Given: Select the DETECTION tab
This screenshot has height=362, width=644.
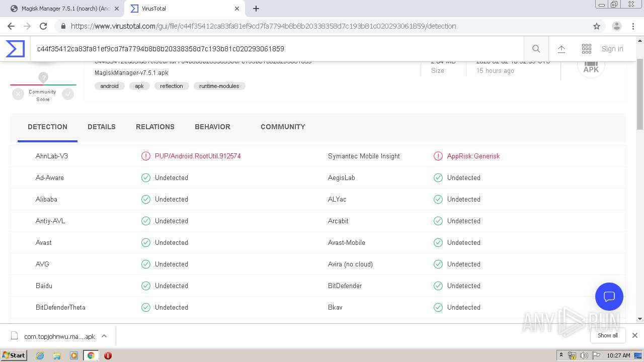Looking at the screenshot, I should pos(47,127).
